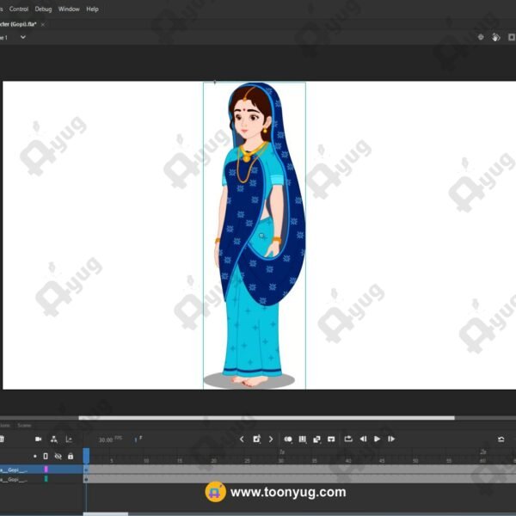Step back to previous keyframe arrow
This screenshot has height=516, width=516.
tap(242, 439)
